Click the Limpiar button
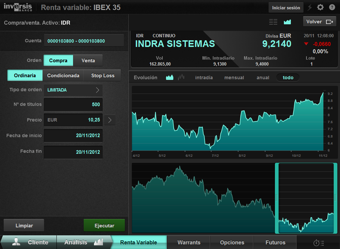Viewport: 340px width, 249px height. [x=24, y=226]
